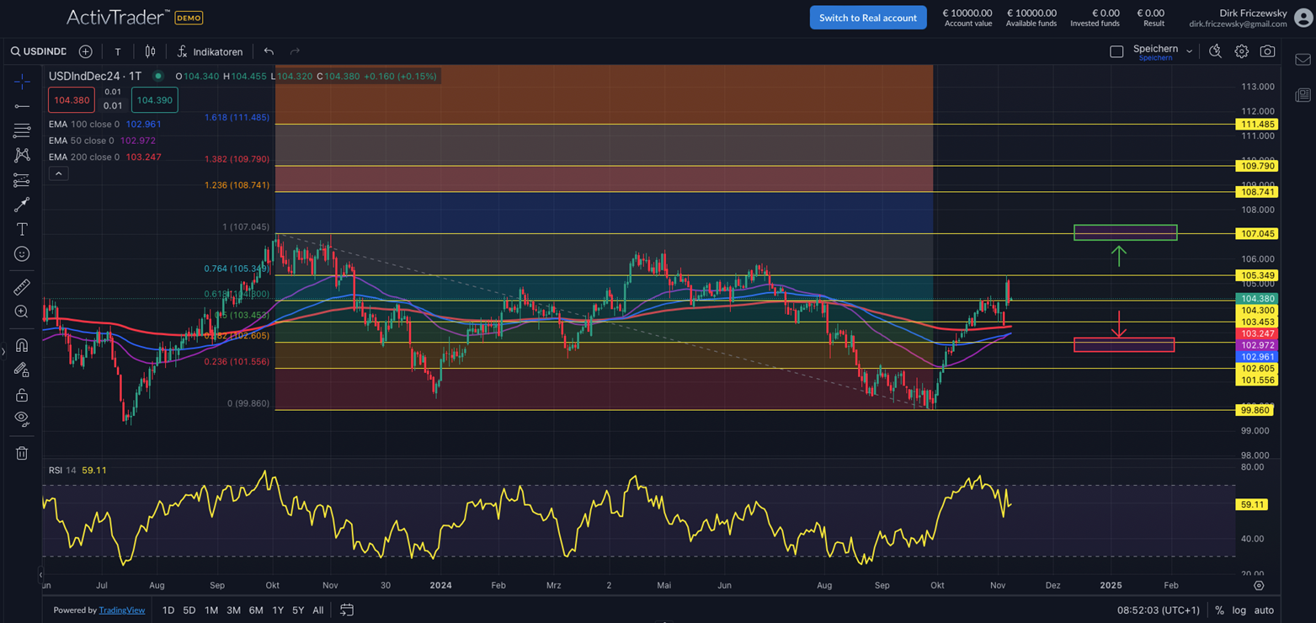1316x623 pixels.
Task: Collapse the indicator legend with chevron
Action: click(x=58, y=173)
